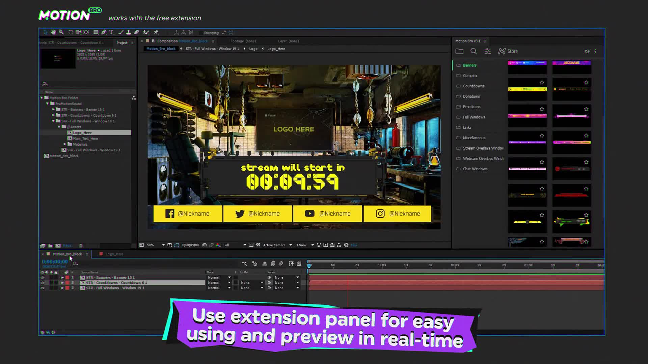Select the Puppet Pin tool

click(x=156, y=32)
